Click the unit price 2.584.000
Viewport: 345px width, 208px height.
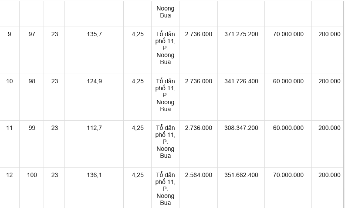(x=199, y=175)
